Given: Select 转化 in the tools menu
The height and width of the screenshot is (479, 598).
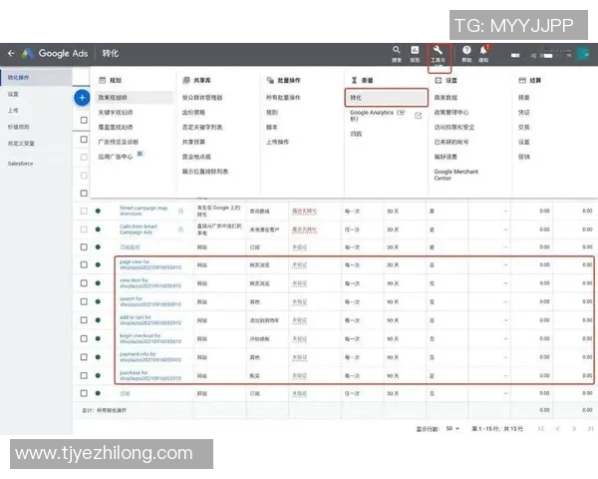Looking at the screenshot, I should 386,98.
